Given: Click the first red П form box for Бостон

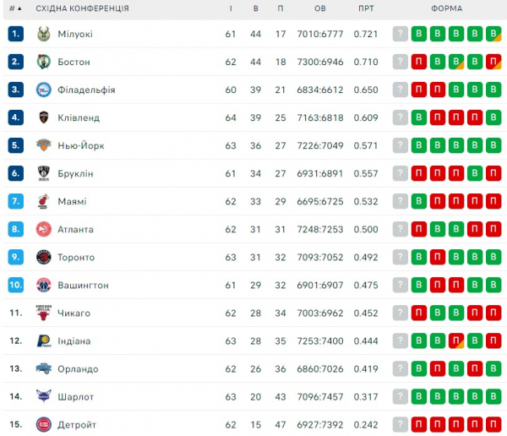Looking at the screenshot, I should point(418,62).
